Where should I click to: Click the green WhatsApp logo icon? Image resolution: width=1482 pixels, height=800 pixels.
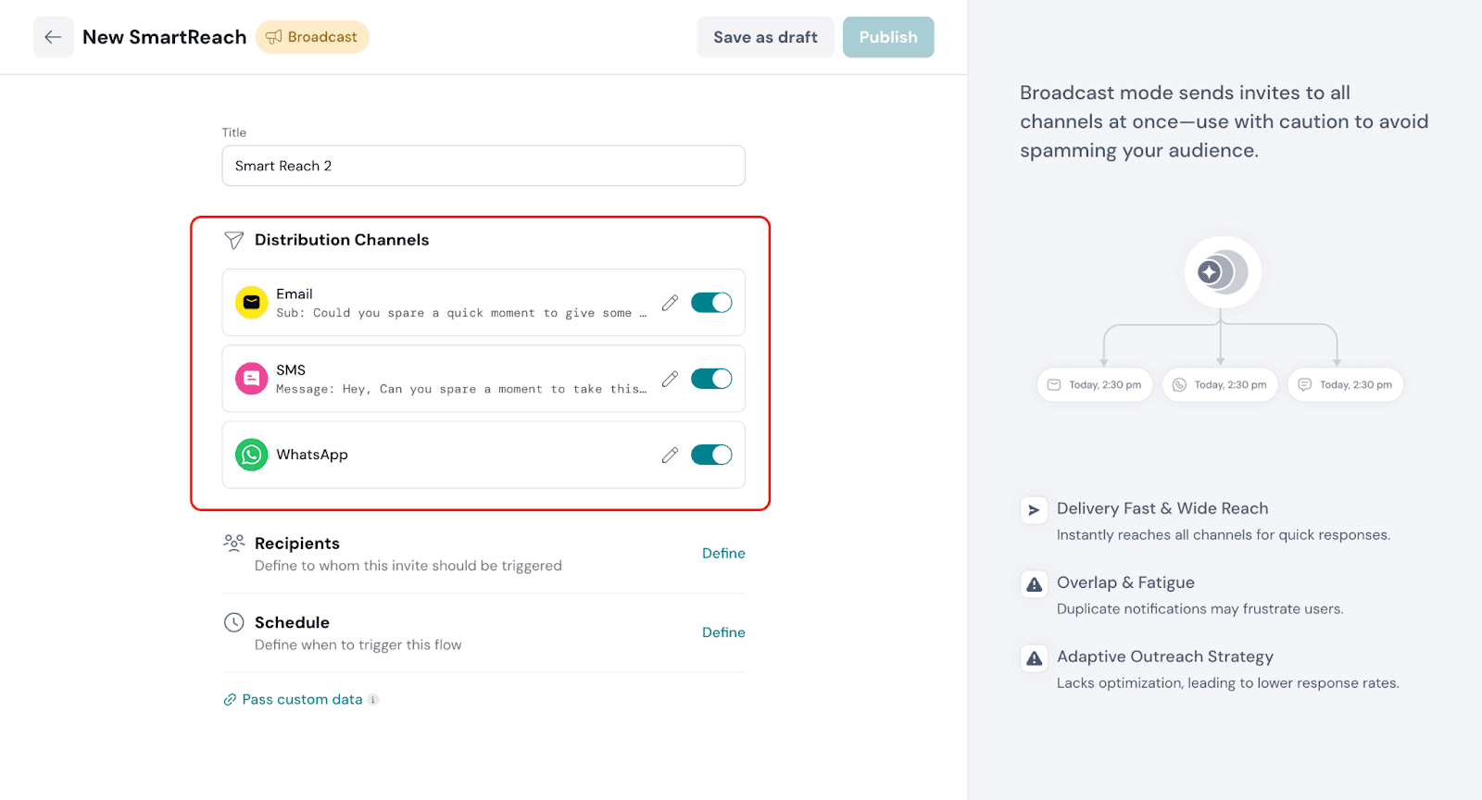pyautogui.click(x=251, y=455)
